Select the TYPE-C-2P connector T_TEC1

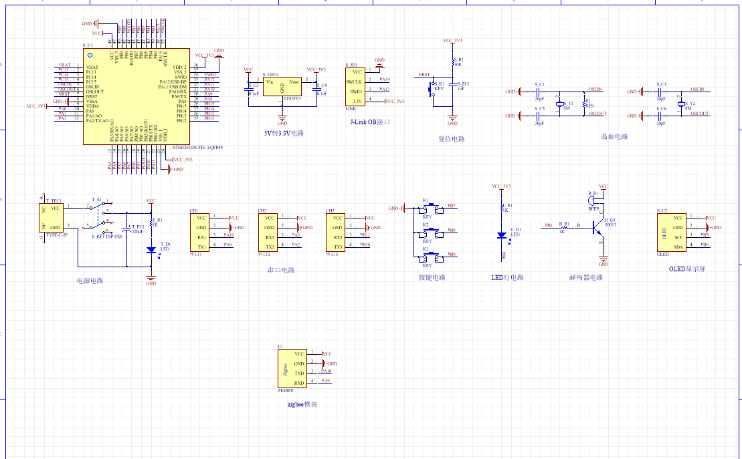click(x=51, y=218)
